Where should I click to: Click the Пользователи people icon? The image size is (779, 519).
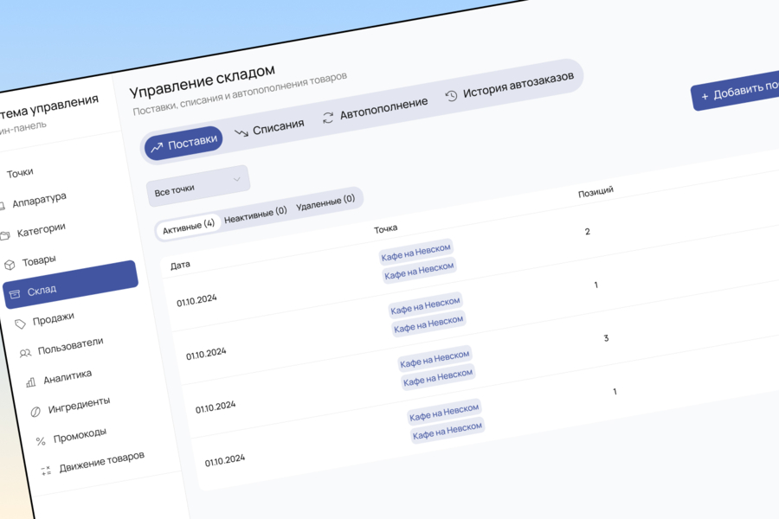click(x=25, y=353)
